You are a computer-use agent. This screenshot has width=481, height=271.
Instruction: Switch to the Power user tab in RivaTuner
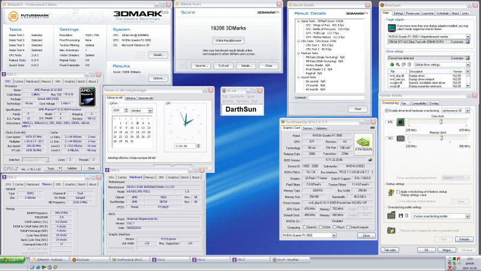[412, 13]
